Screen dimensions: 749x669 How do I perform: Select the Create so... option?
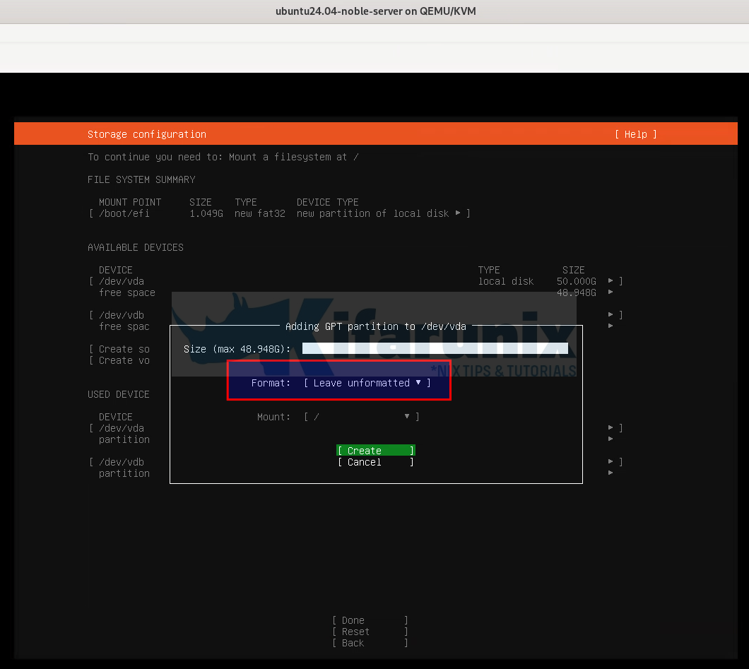coord(124,349)
